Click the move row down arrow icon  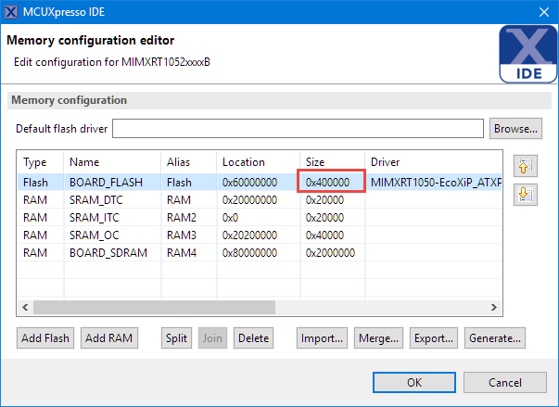point(524,194)
